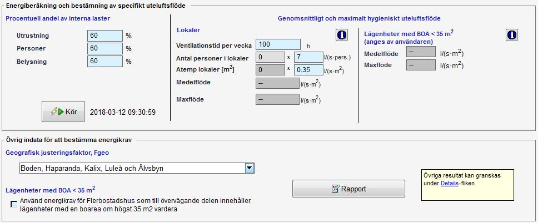Screen dimensions: 538x223
Task: Click the timestamp 2018-03-12 09:30:59
Action: 123,112
